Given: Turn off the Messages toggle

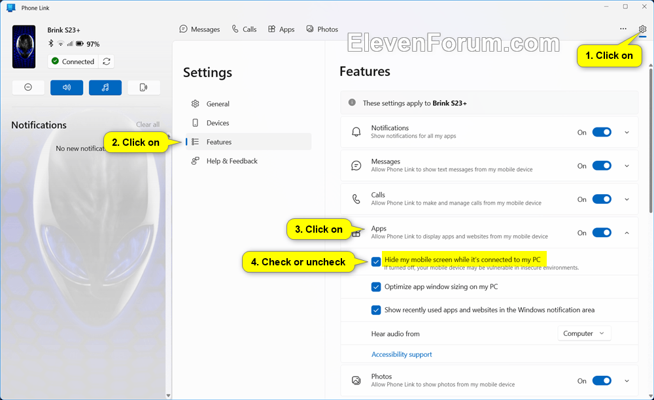Looking at the screenshot, I should (602, 165).
